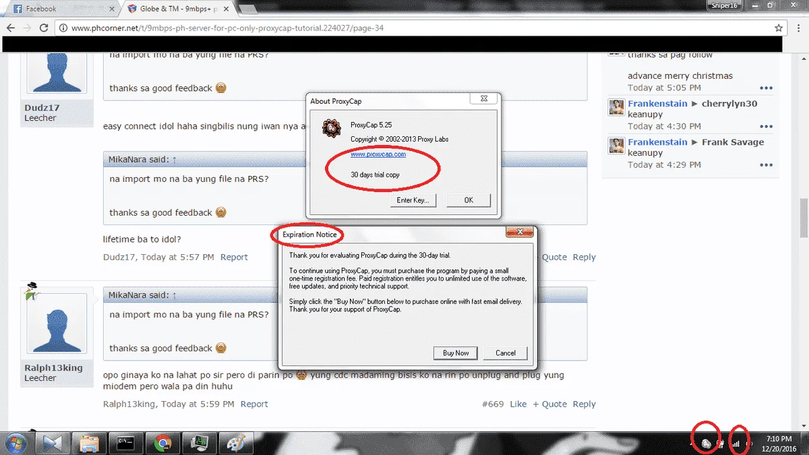Open the Paint taskbar icon
This screenshot has width=809, height=455.
(237, 443)
